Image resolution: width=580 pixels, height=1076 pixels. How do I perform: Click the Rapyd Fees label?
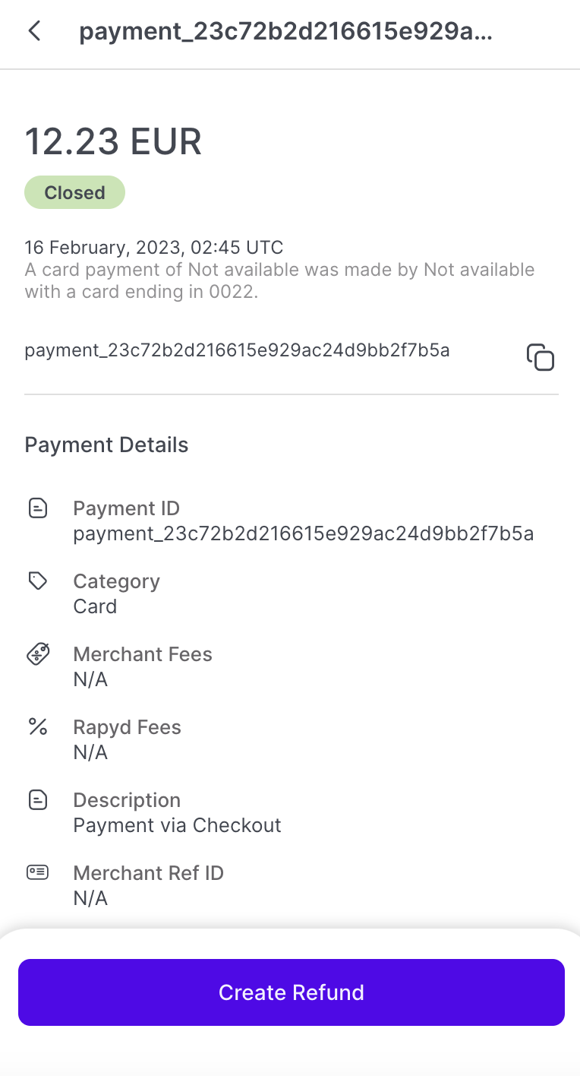(x=127, y=727)
